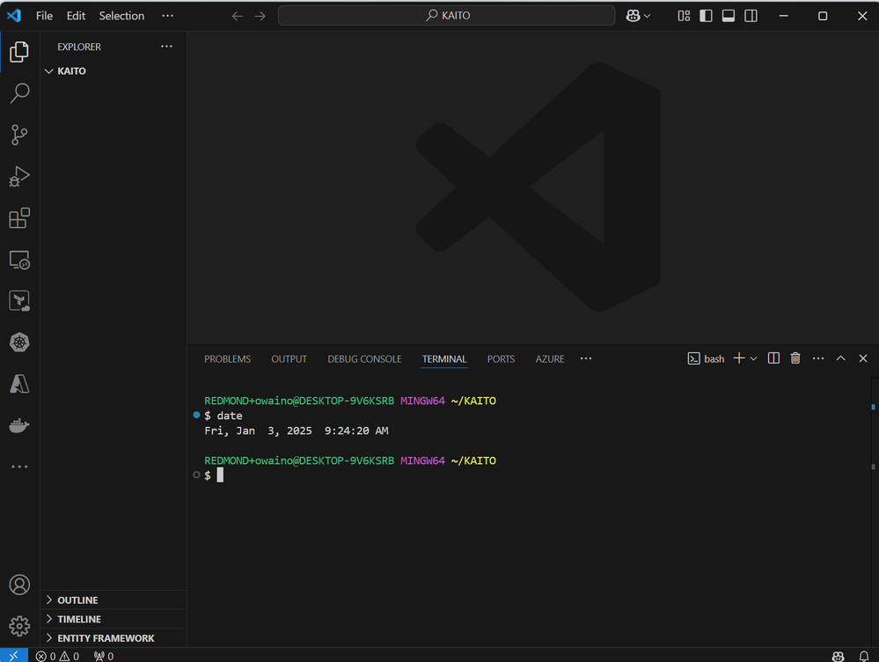Click errors and warnings status bar indicator
879x662 pixels.
pos(58,656)
